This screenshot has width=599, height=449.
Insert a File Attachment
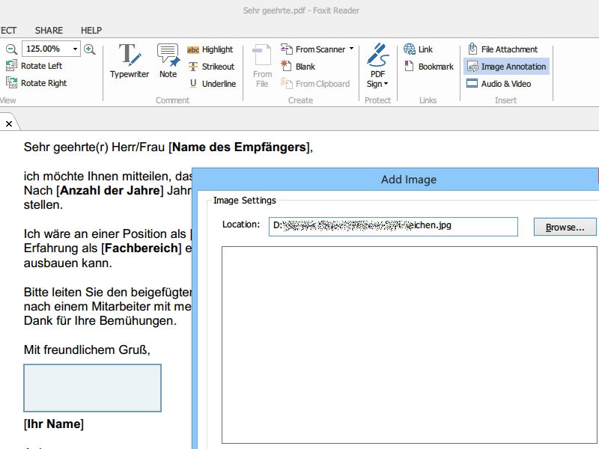pyautogui.click(x=502, y=49)
